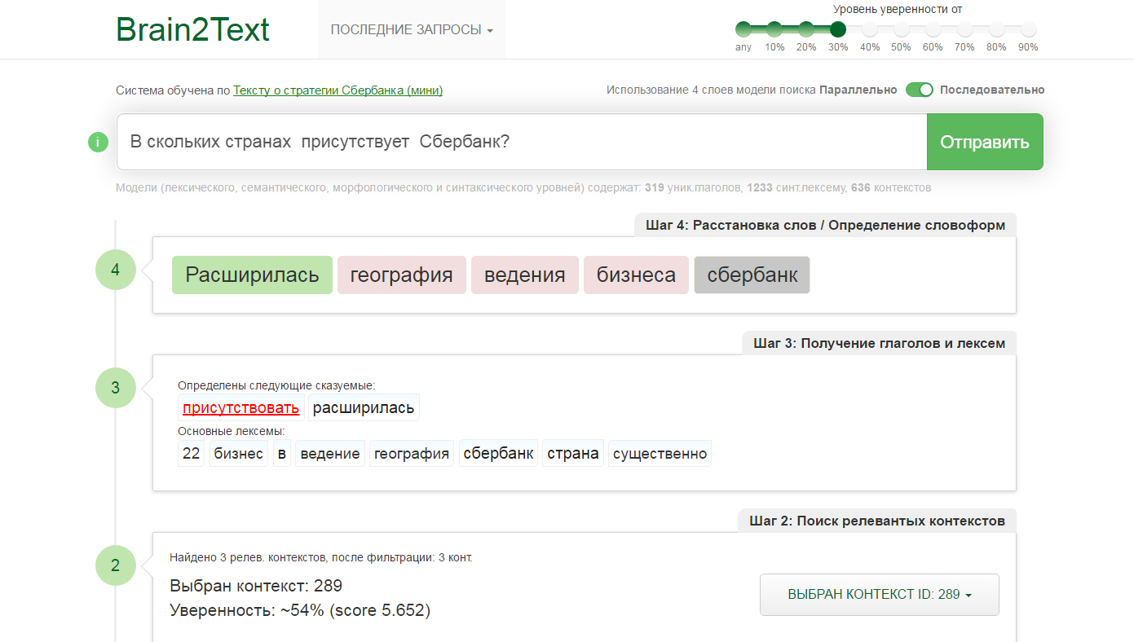
Task: Click the lexeme tag 22
Action: coord(192,454)
